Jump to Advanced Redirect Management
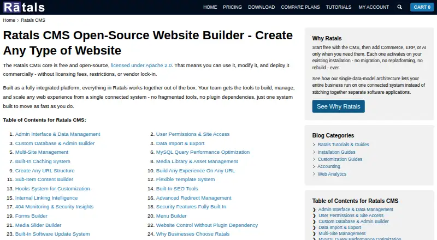The height and width of the screenshot is (240, 437). tap(193, 198)
